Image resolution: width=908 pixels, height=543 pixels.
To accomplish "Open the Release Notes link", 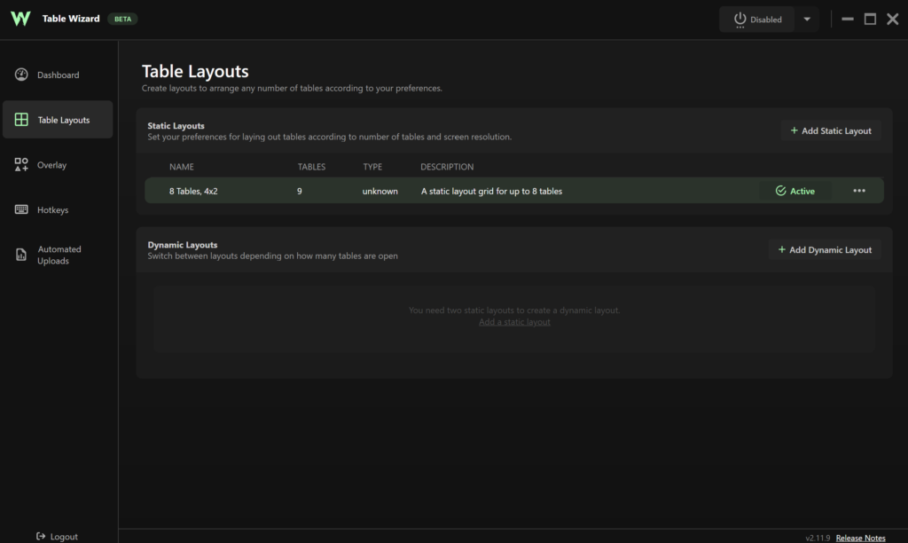I will 860,538.
